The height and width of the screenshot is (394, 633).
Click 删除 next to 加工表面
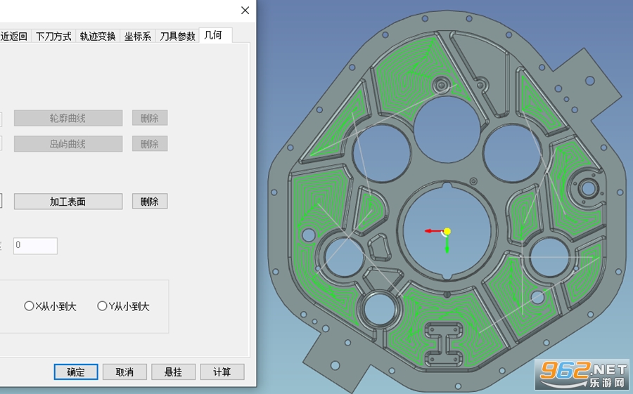(x=150, y=202)
